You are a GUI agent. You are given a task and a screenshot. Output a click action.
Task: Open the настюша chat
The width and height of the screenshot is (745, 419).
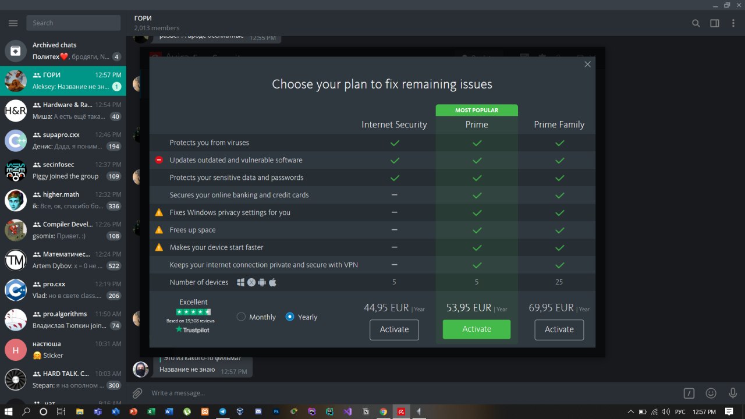pos(63,350)
